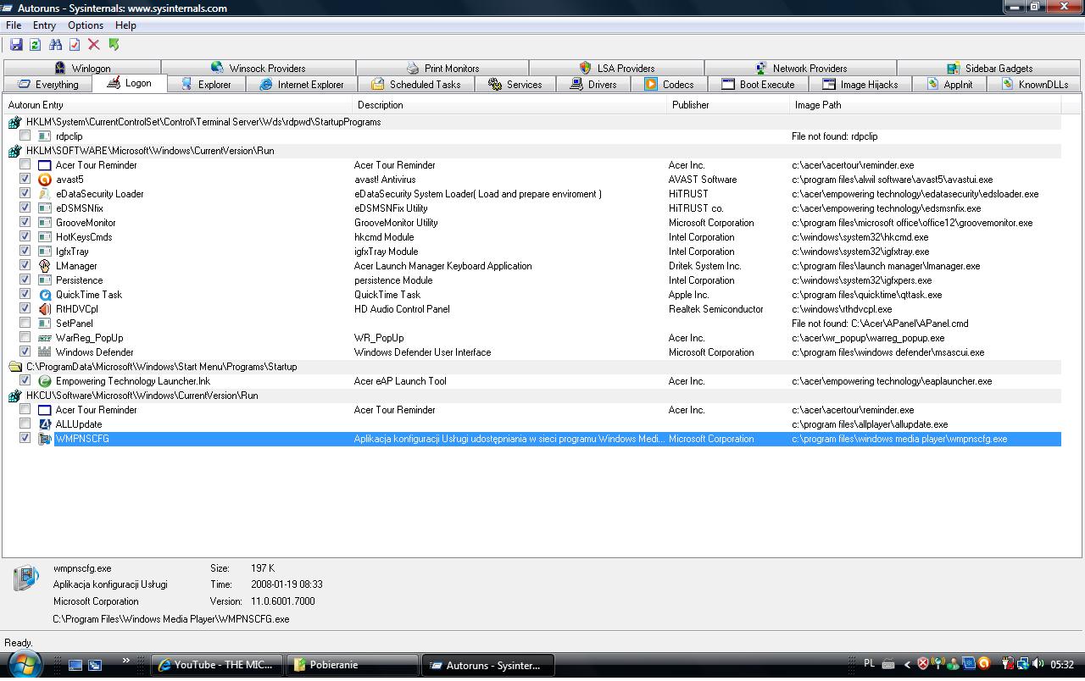Uncheck the eDataSecurity Loader checkbox
This screenshot has height=681, width=1085.
pyautogui.click(x=25, y=194)
